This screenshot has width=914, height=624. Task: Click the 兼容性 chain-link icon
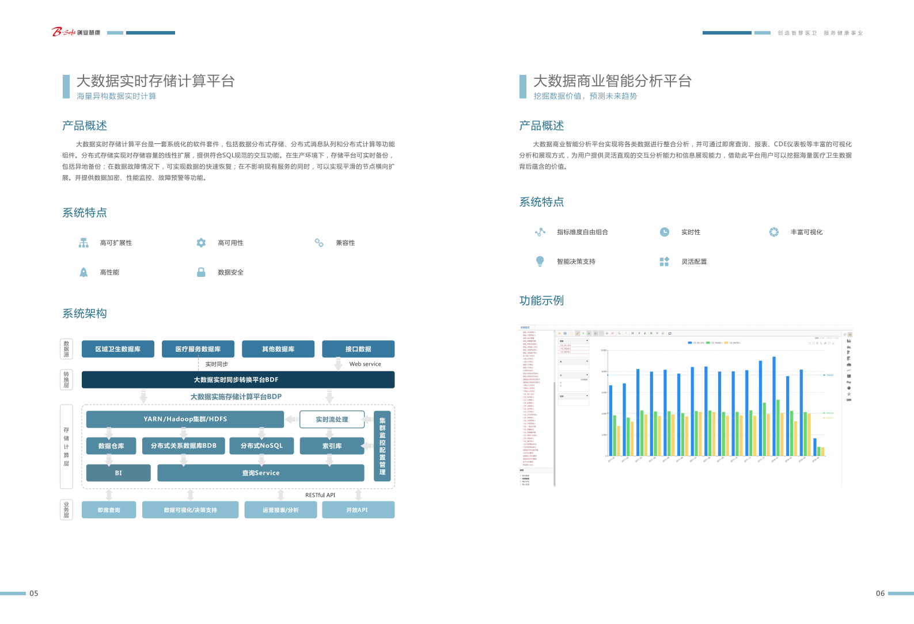pos(319,243)
